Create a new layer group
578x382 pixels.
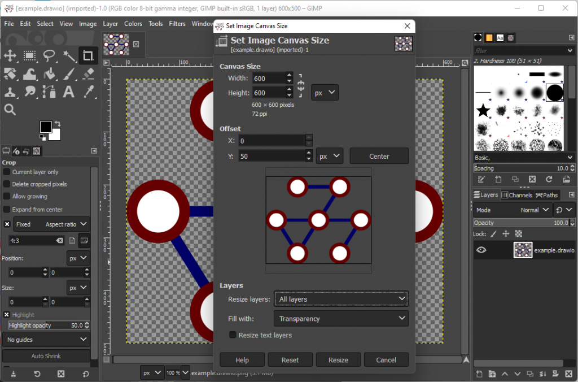(492, 374)
